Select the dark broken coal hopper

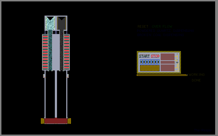[62, 23]
